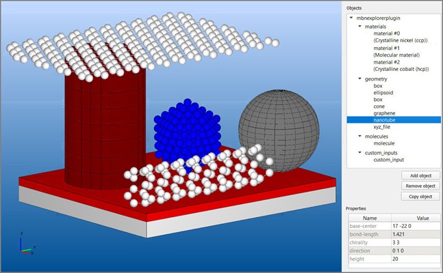Click the blue atom cluster in viewport

point(187,130)
